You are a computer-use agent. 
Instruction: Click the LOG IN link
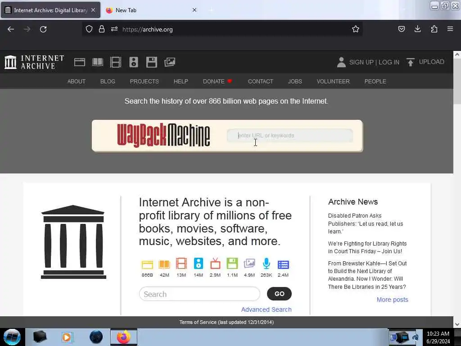pos(389,62)
